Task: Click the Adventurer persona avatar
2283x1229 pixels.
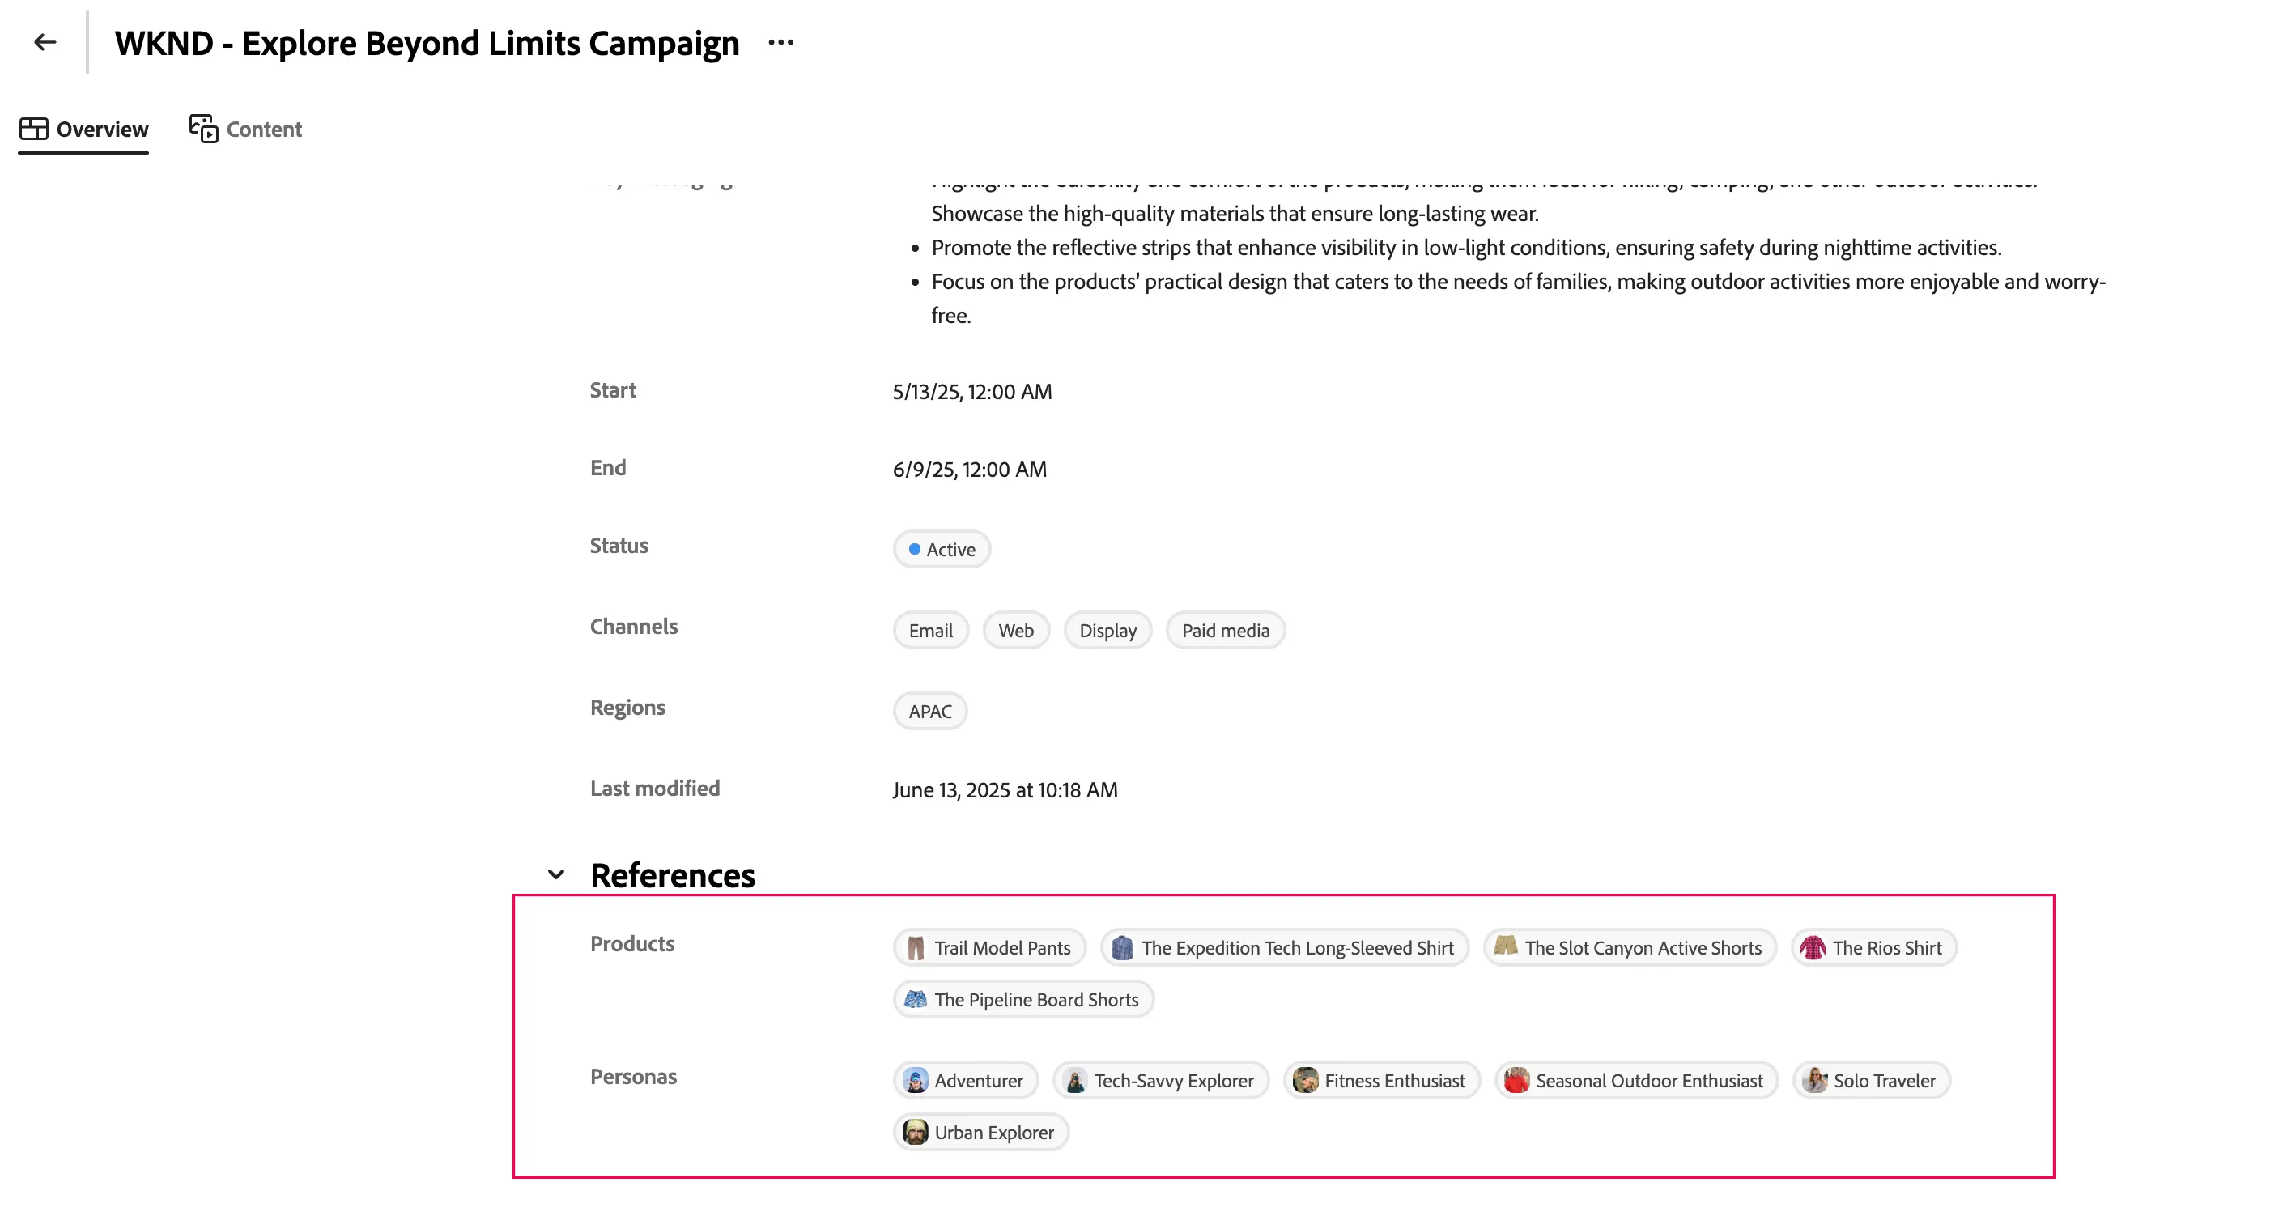Action: tap(916, 1081)
